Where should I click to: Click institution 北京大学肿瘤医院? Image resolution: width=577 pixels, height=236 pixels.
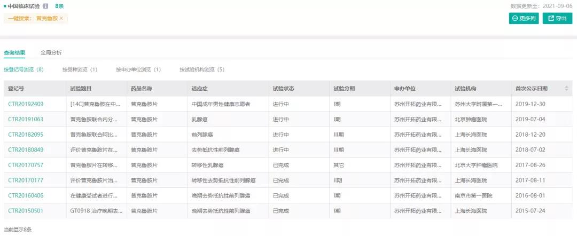click(476, 165)
